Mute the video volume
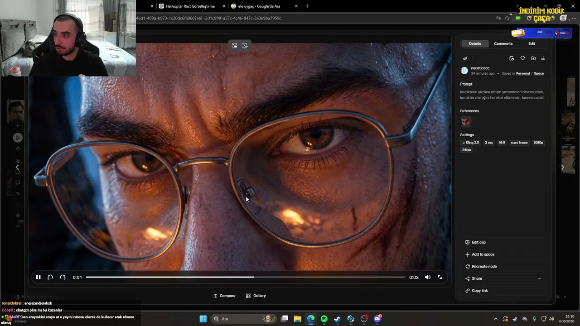 [x=428, y=277]
